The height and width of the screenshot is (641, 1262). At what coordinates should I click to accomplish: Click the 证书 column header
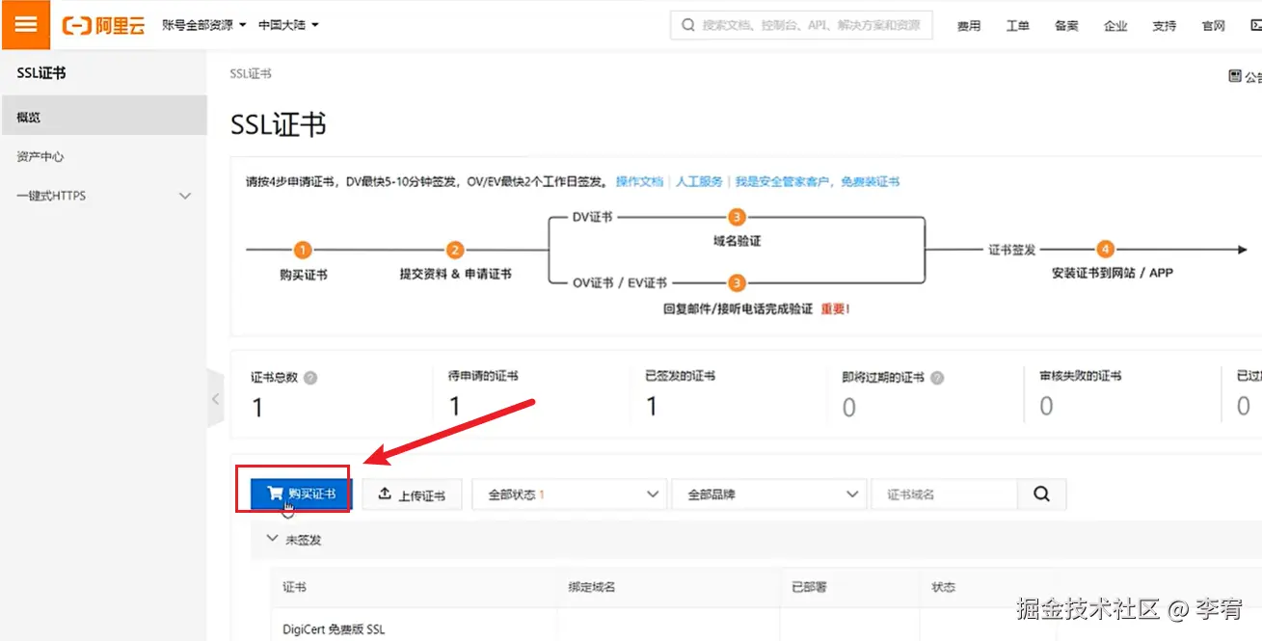pyautogui.click(x=294, y=587)
